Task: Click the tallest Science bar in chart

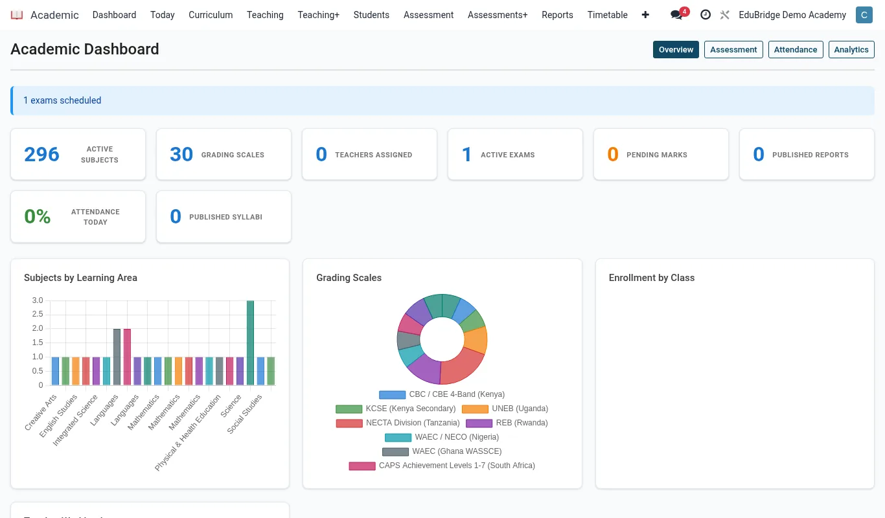Action: 250,343
